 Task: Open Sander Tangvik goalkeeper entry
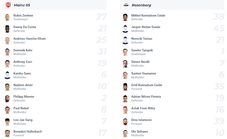pos(142,50)
